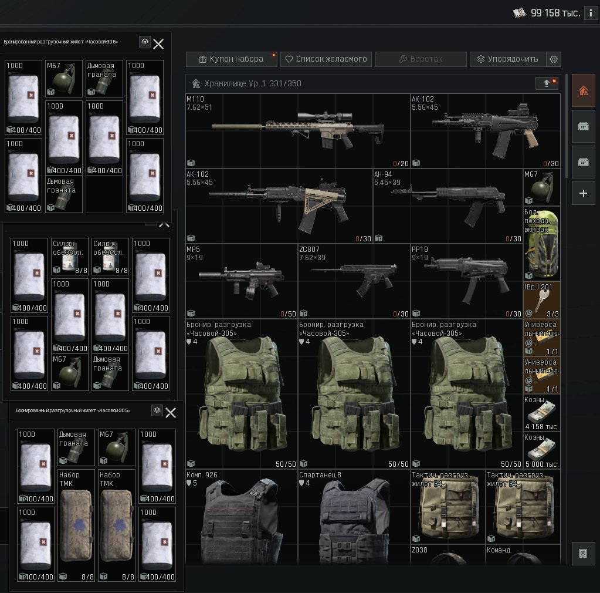Click the storage grid vertical scrollbar
Screen dimensions: 600x593
(x=567, y=126)
